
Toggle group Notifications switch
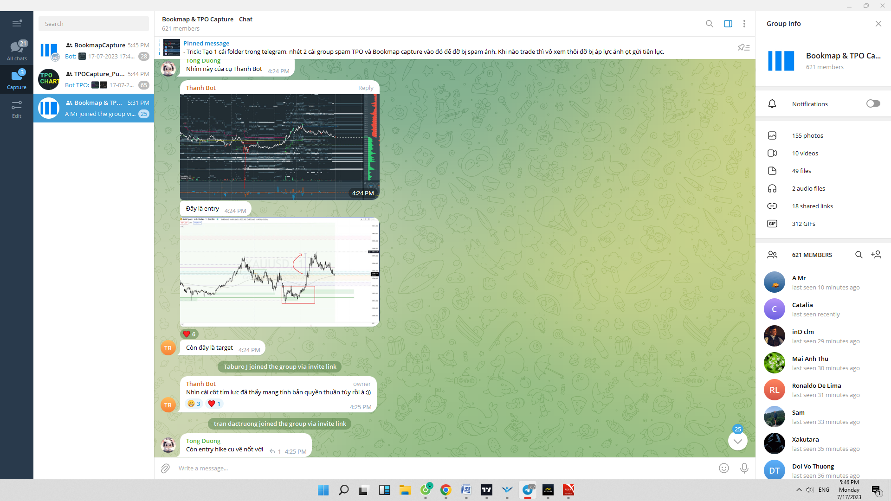click(873, 103)
